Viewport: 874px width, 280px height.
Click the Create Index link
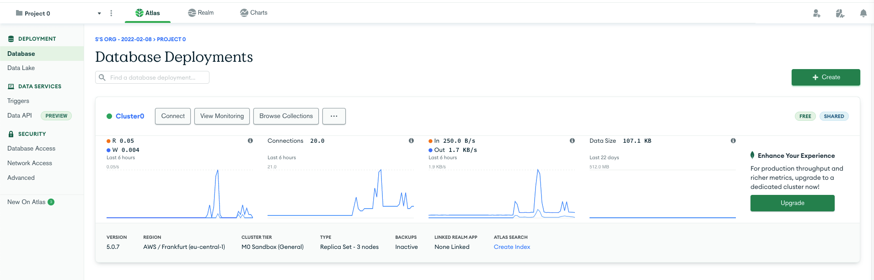tap(512, 247)
